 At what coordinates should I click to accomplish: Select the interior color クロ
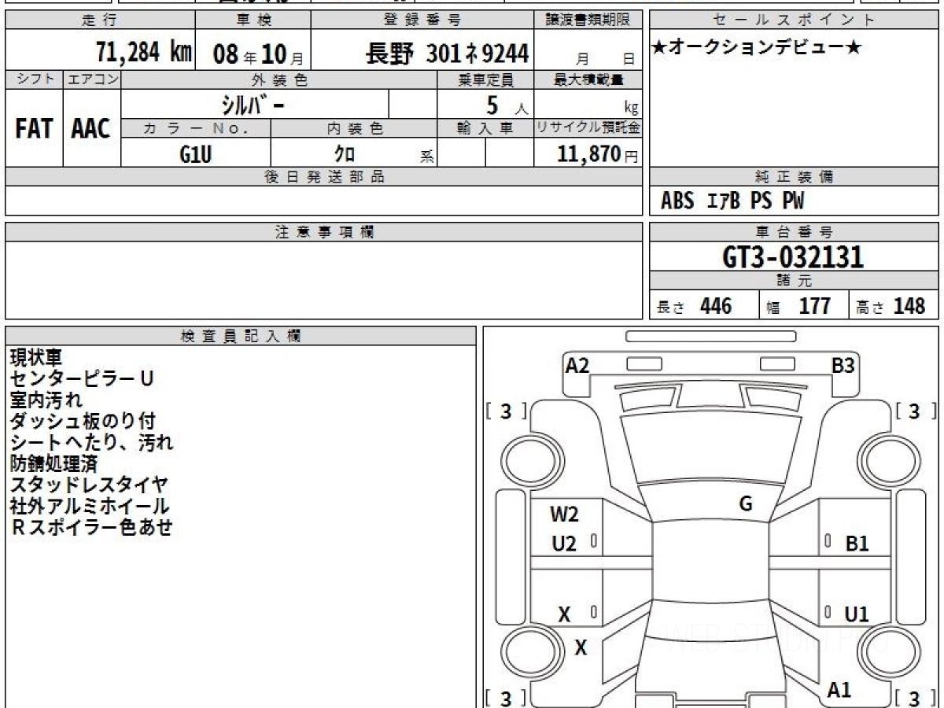coord(345,153)
